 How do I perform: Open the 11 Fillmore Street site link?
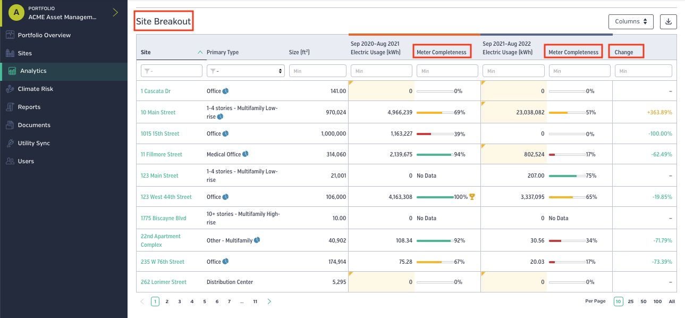(162, 154)
